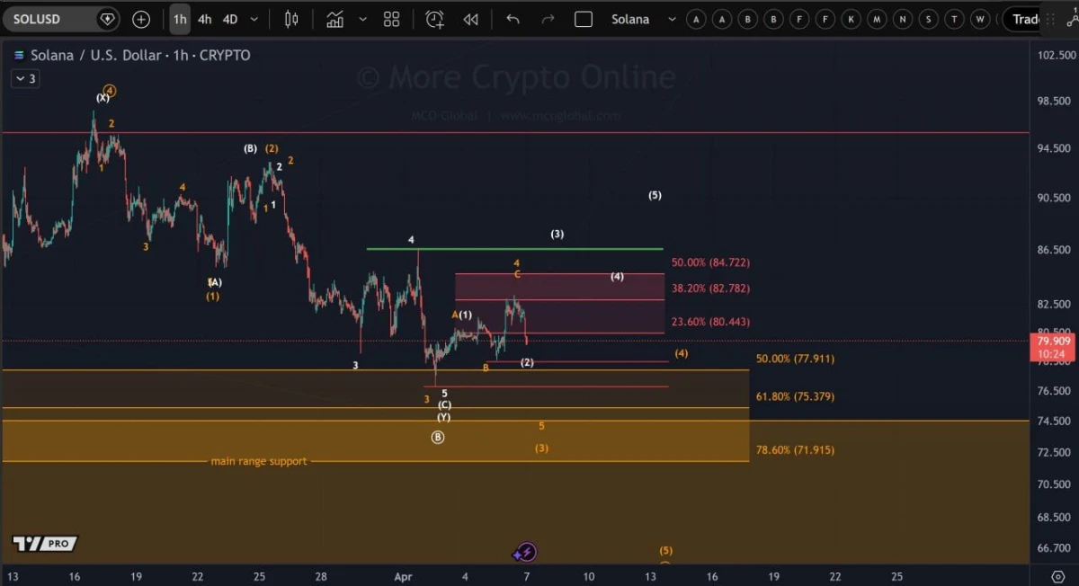Screen dimensions: 1079x586
Task: Open the SOLUSD symbol search field
Action: coord(54,18)
